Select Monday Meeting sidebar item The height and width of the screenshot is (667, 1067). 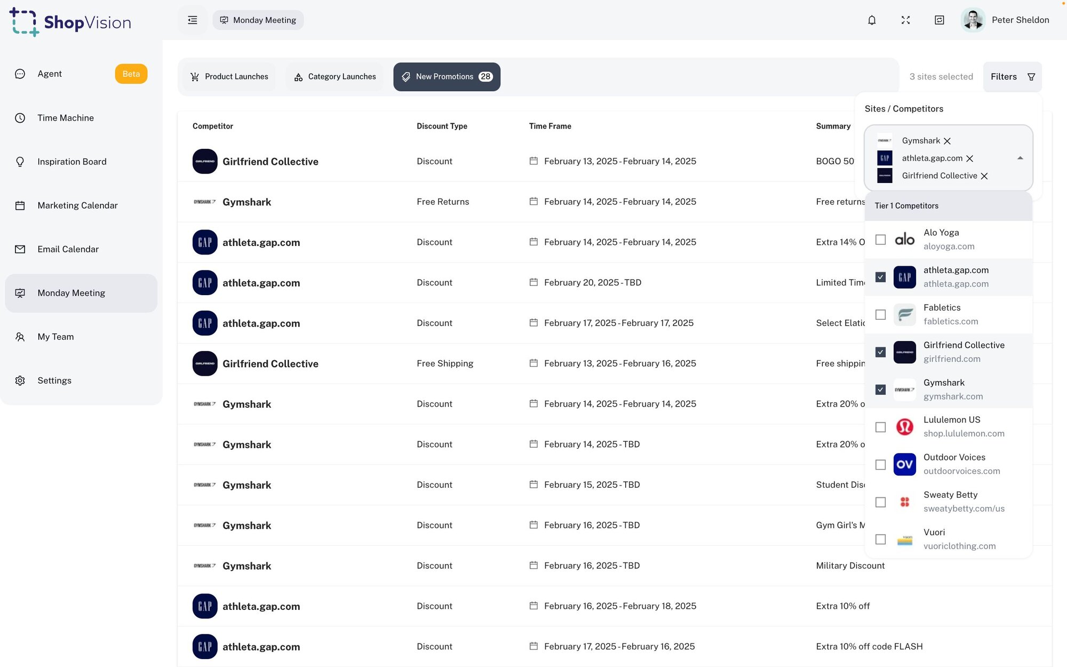81,293
